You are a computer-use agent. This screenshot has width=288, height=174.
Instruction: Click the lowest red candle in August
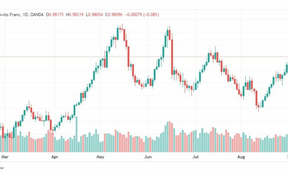click(257, 98)
